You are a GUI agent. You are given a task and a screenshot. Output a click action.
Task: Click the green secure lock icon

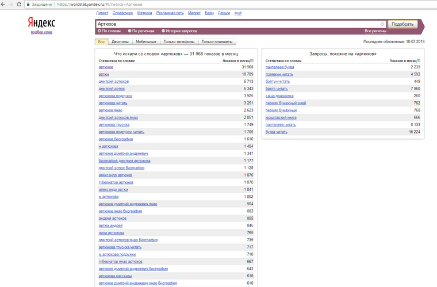[x=28, y=4]
